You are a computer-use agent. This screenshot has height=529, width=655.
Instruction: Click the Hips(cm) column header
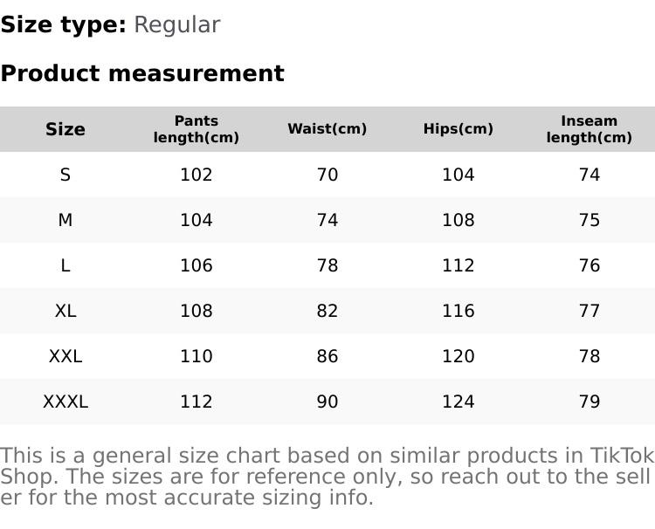pyautogui.click(x=458, y=129)
